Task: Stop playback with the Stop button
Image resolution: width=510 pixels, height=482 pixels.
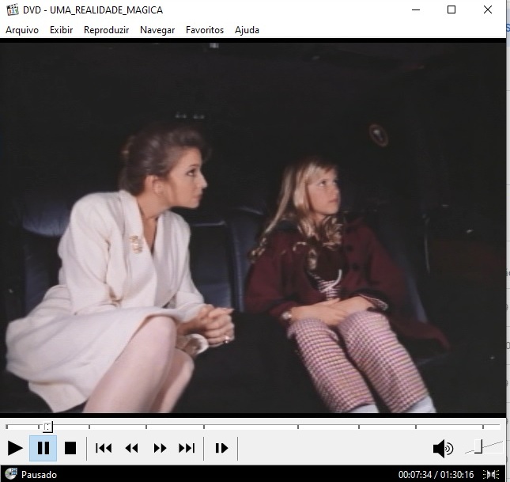Action: click(70, 448)
